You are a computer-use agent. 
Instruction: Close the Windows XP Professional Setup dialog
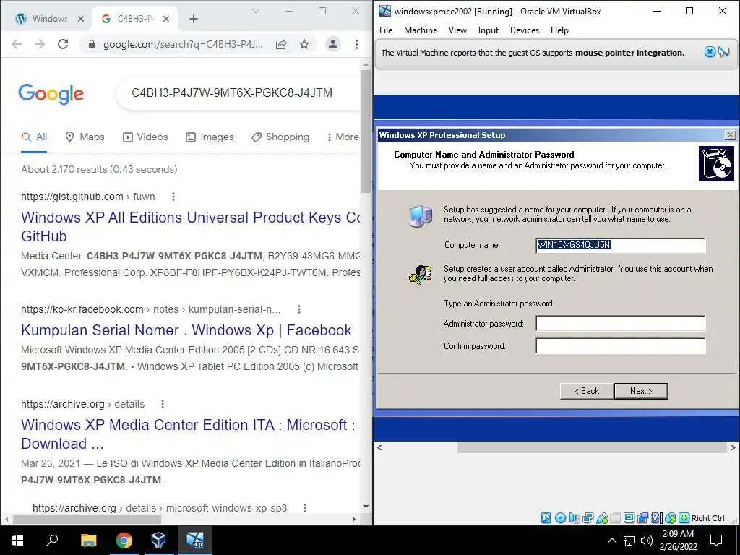(x=730, y=135)
